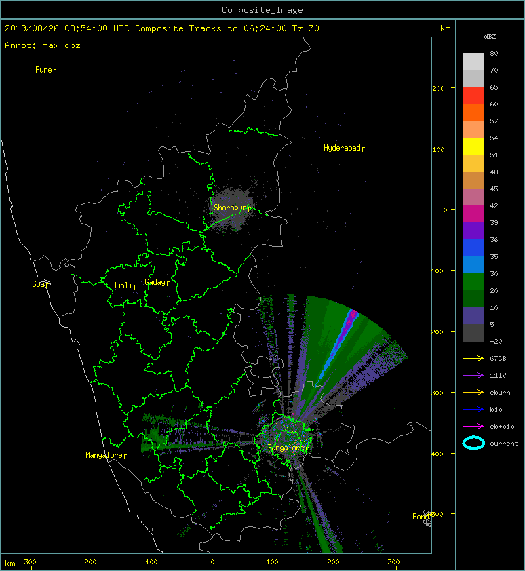
Task: Click the dark gray 5 dBZ swatch
Action: [473, 332]
